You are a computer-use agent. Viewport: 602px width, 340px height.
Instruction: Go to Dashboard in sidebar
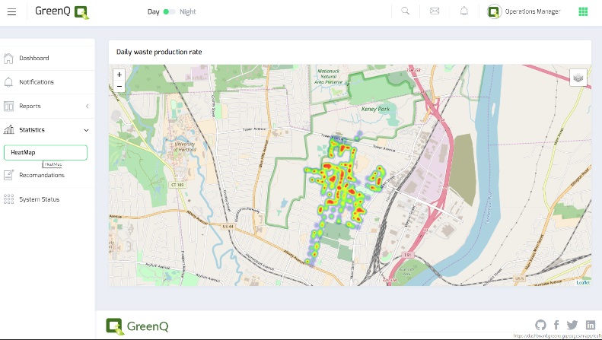pos(34,58)
